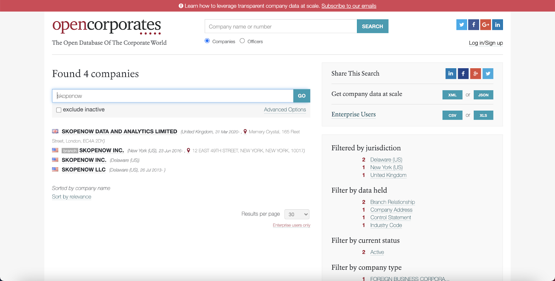This screenshot has width=555, height=281.
Task: Click the GO button
Action: tap(302, 96)
